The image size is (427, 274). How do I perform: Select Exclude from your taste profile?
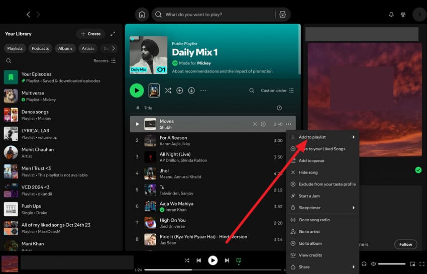tap(323, 184)
